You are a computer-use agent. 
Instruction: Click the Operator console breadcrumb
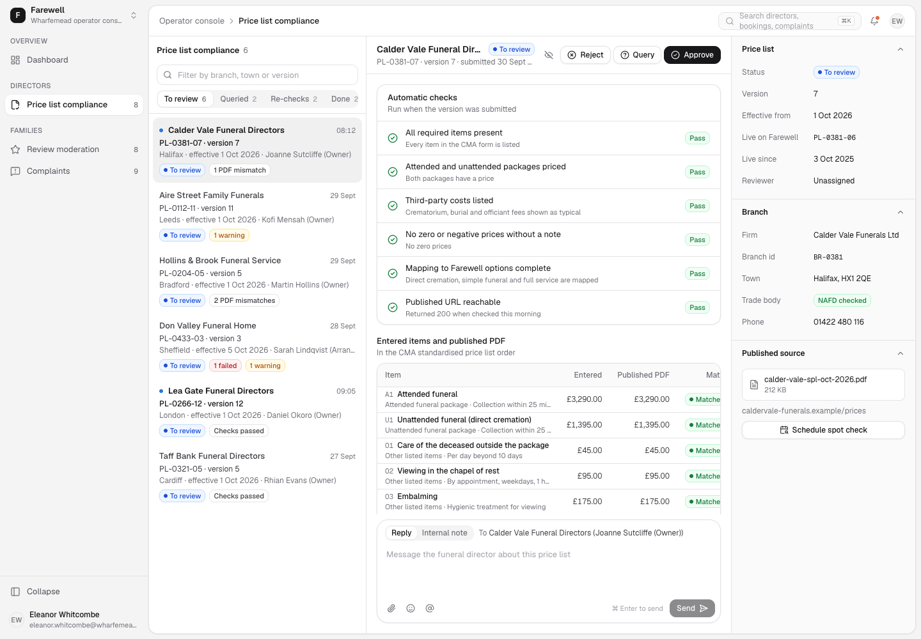(192, 21)
